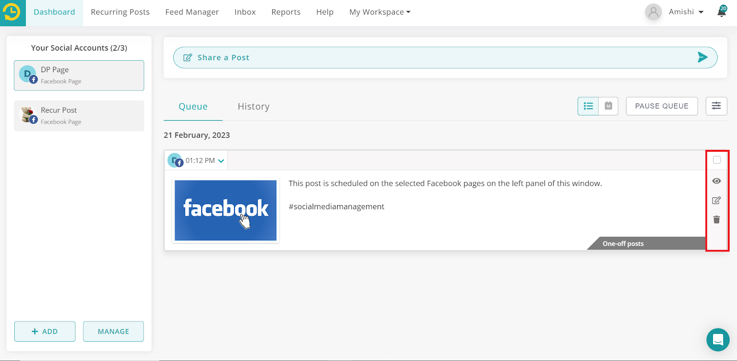The width and height of the screenshot is (737, 361).
Task: Open Feed Manager
Action: 192,12
